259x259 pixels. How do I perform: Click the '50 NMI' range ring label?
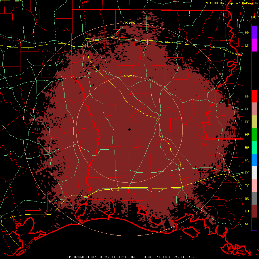click(x=129, y=76)
